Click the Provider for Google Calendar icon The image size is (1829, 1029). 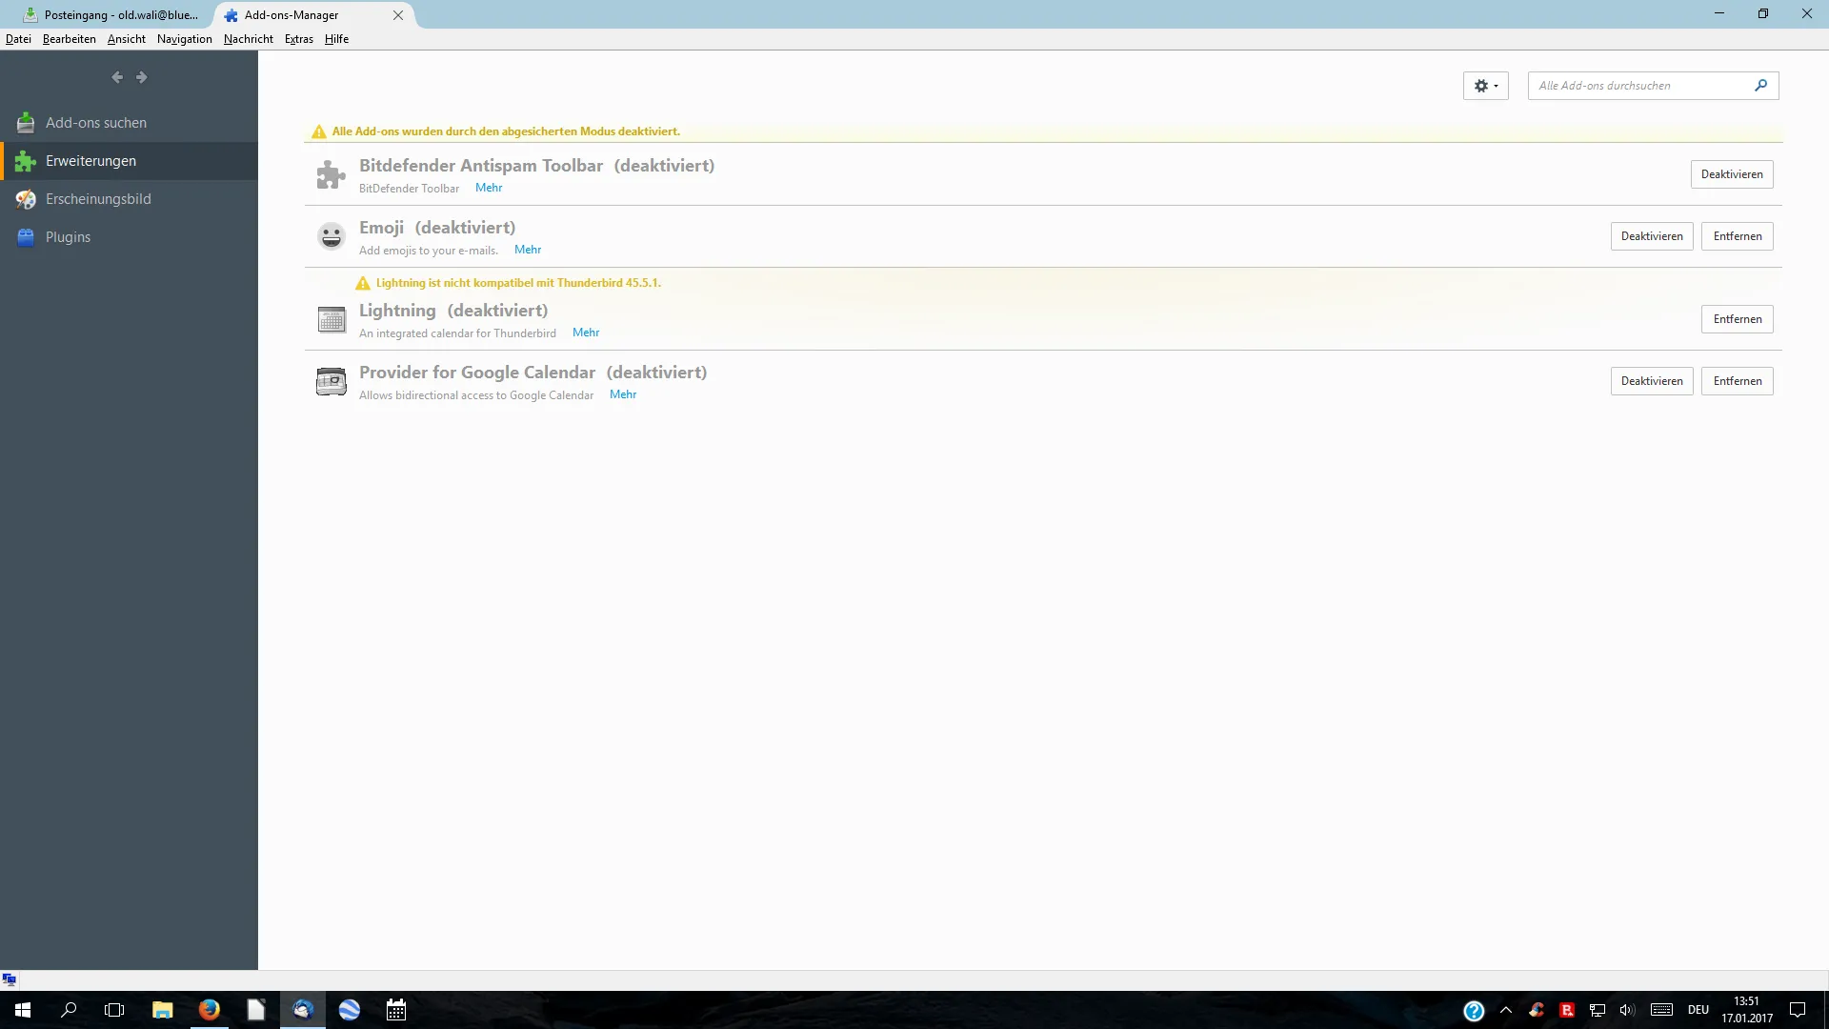331,381
